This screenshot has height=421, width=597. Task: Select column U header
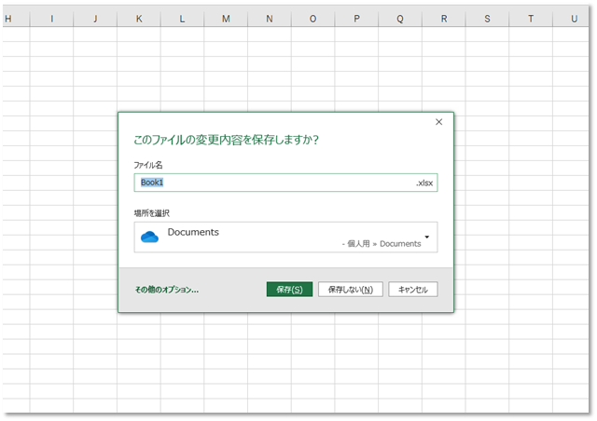click(x=571, y=19)
